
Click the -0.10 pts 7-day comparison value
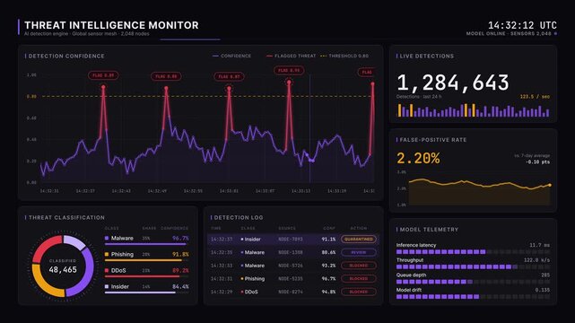[537, 161]
